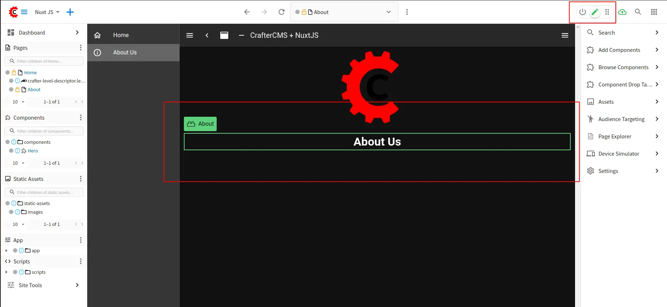Go back using the preview back arrow

click(247, 12)
